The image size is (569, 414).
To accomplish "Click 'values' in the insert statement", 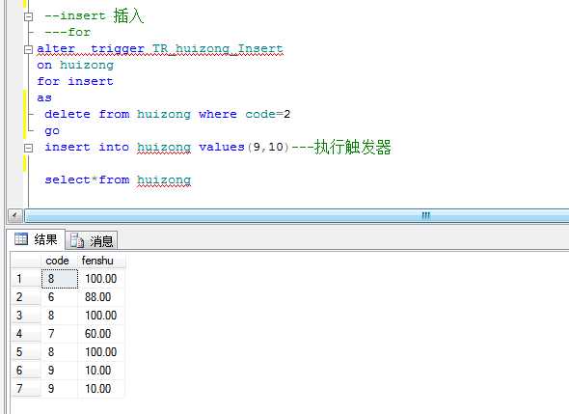I will (222, 147).
